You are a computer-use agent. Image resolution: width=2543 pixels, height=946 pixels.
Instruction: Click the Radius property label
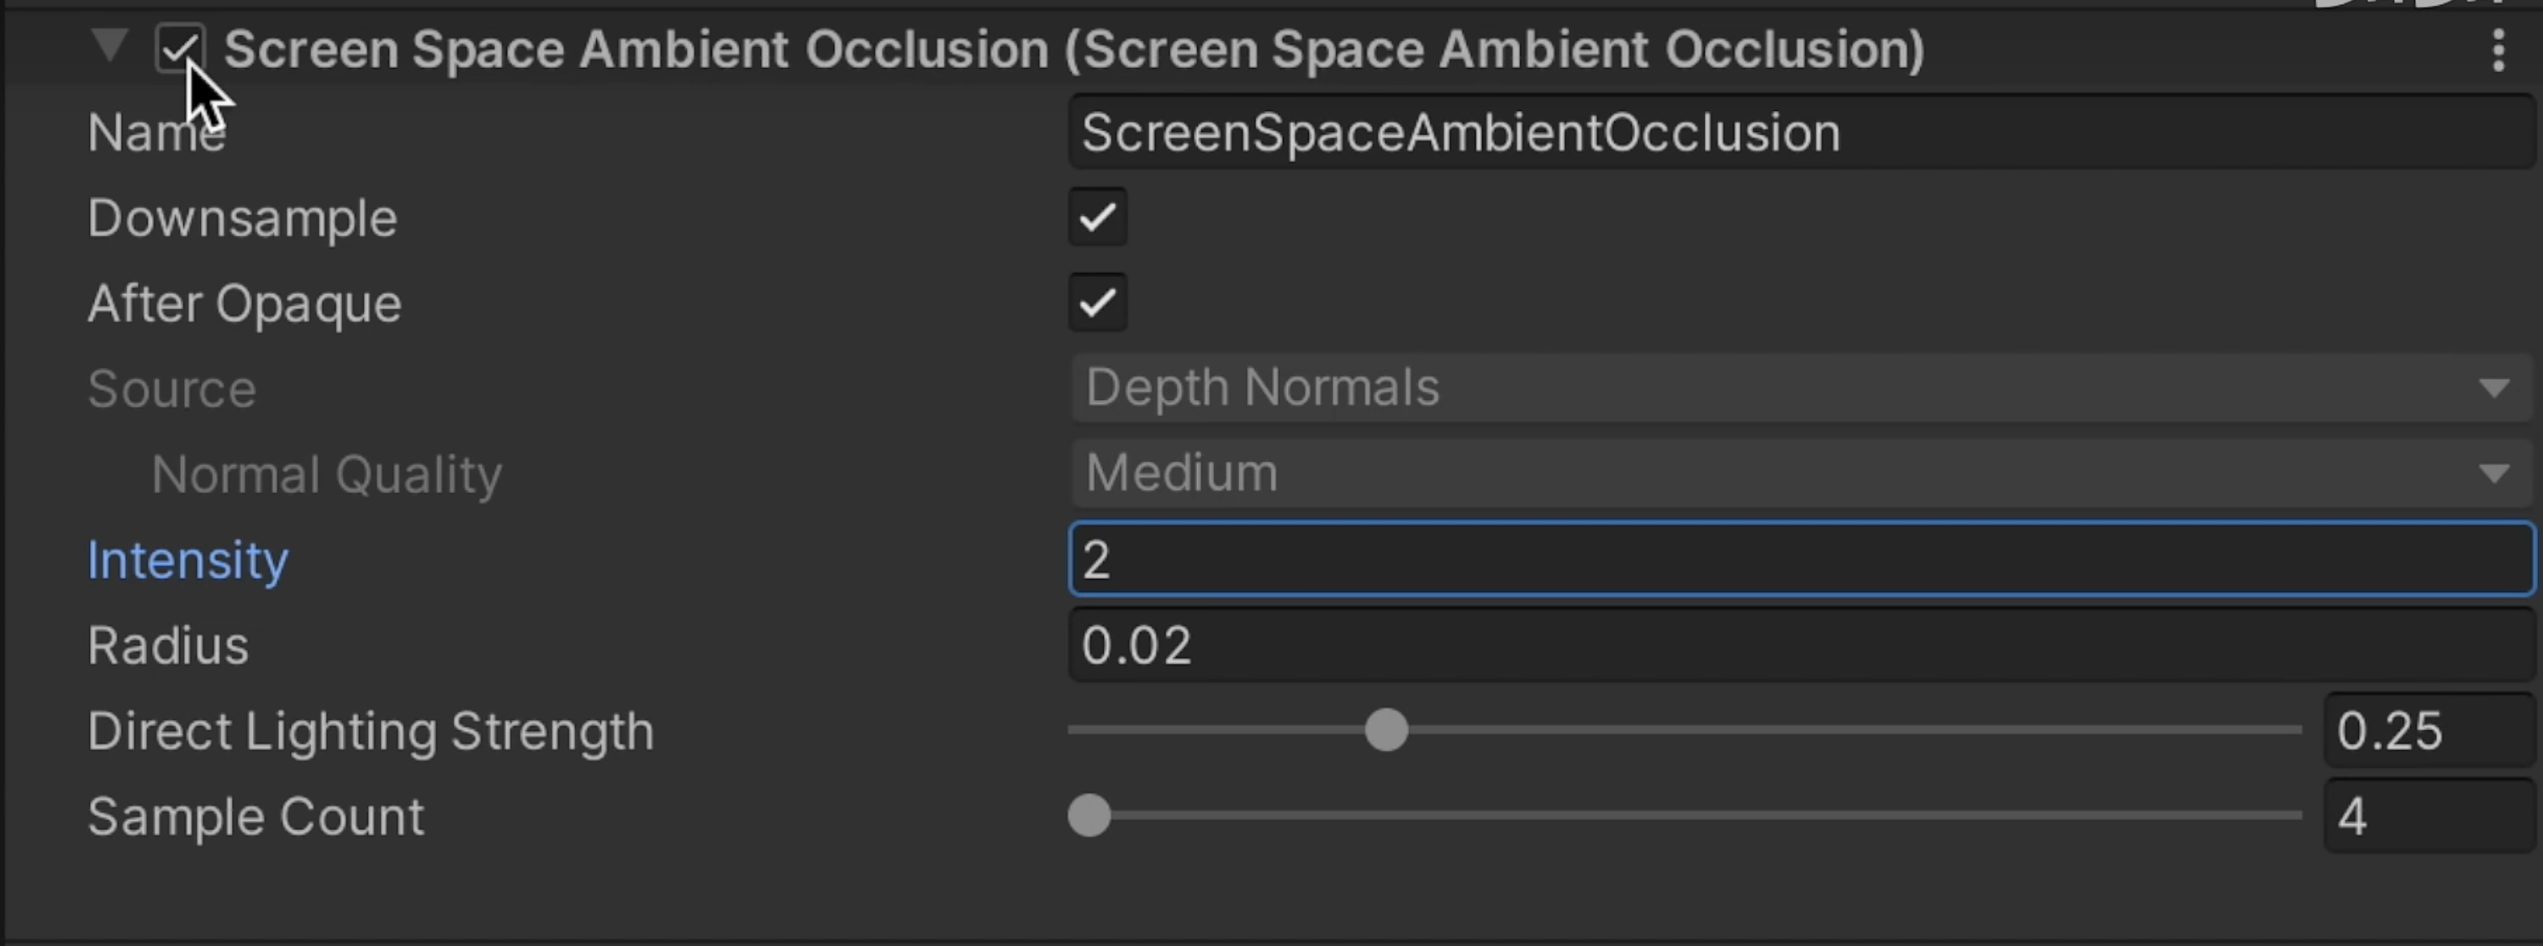tap(168, 646)
